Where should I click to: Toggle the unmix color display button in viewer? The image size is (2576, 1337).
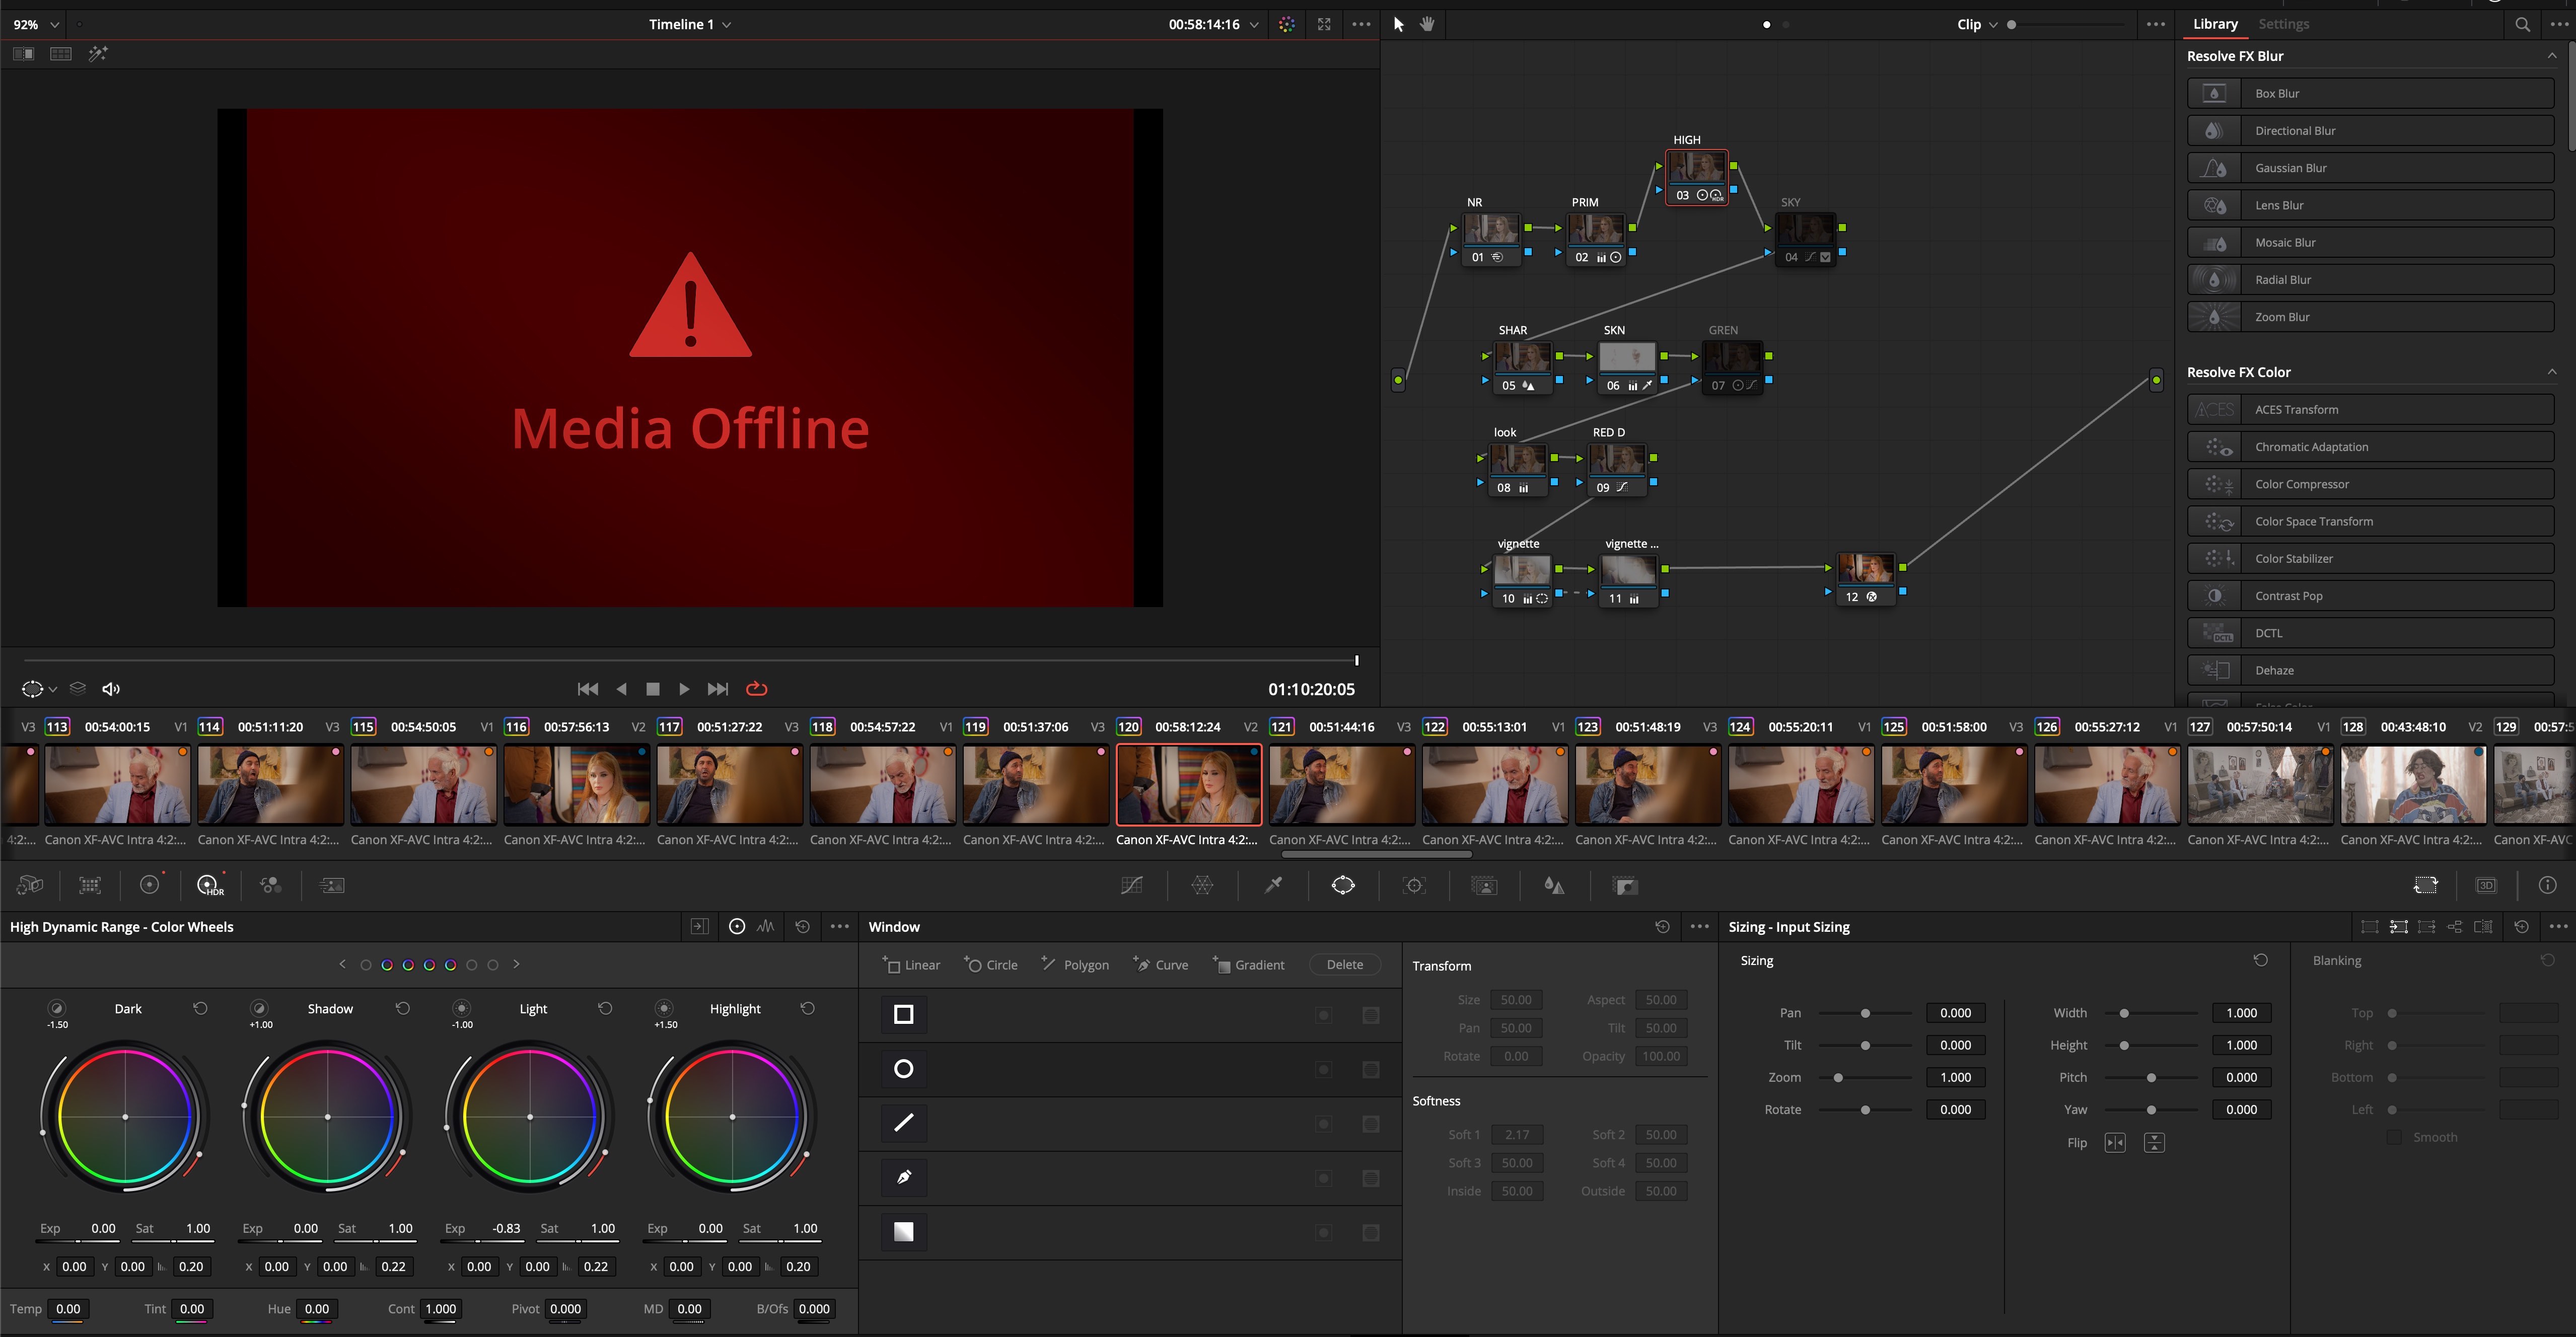click(x=1287, y=24)
